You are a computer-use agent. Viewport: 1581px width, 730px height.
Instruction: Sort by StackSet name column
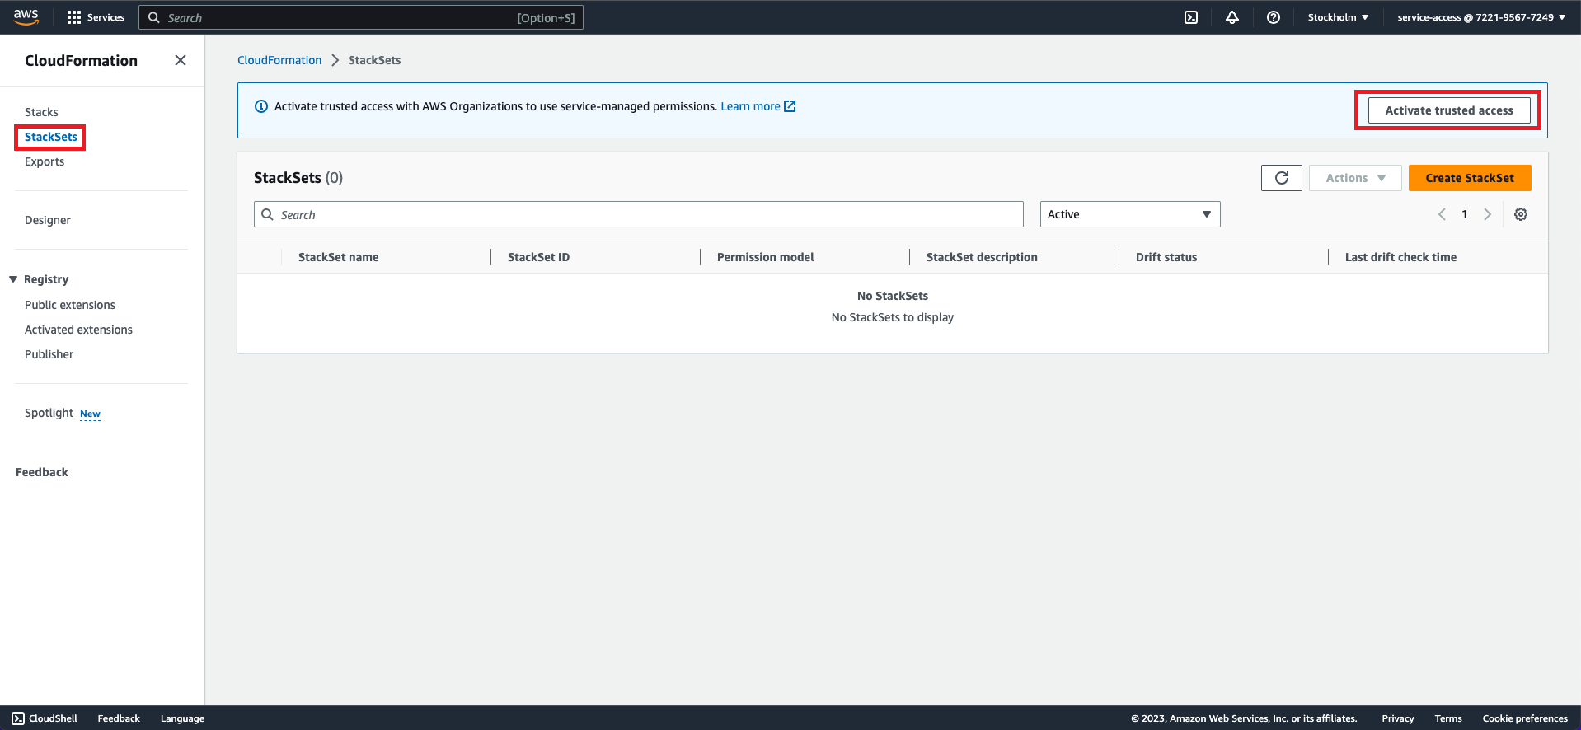tap(339, 257)
